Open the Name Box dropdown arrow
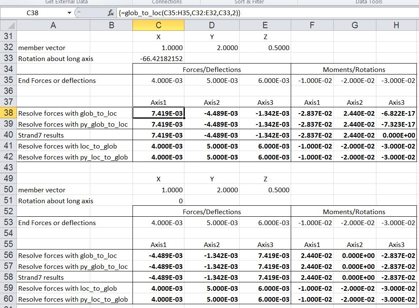 coord(70,13)
